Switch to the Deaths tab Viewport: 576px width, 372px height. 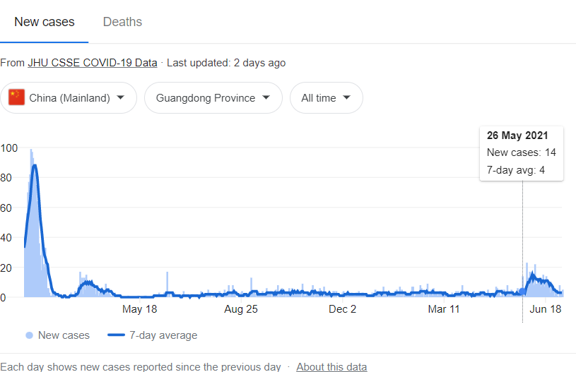[x=122, y=22]
